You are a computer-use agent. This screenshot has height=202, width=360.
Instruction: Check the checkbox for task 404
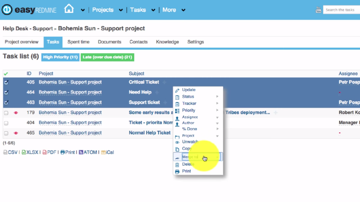(6, 123)
